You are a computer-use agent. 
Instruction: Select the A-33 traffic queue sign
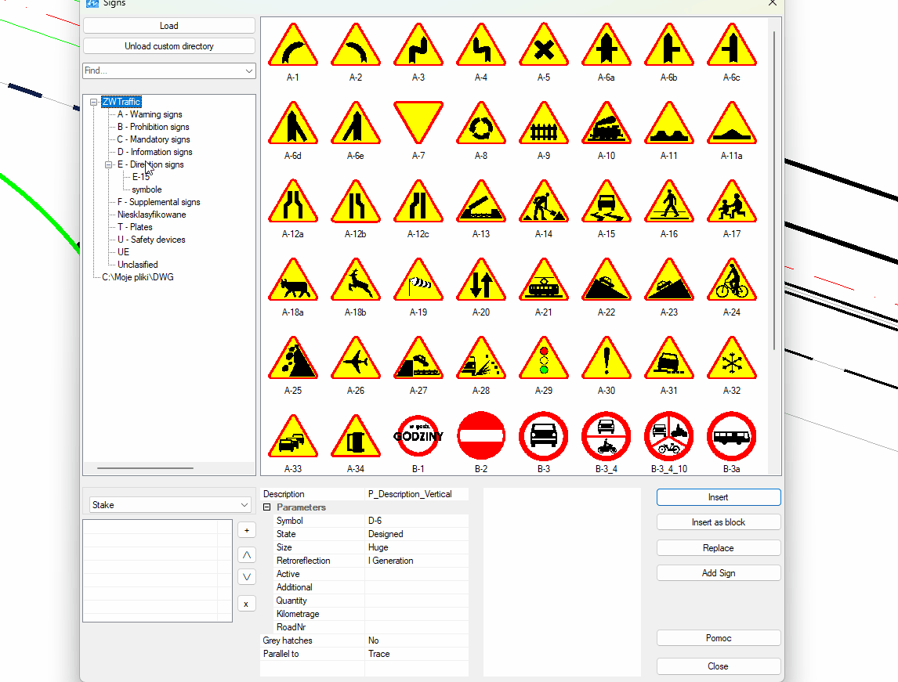point(292,437)
